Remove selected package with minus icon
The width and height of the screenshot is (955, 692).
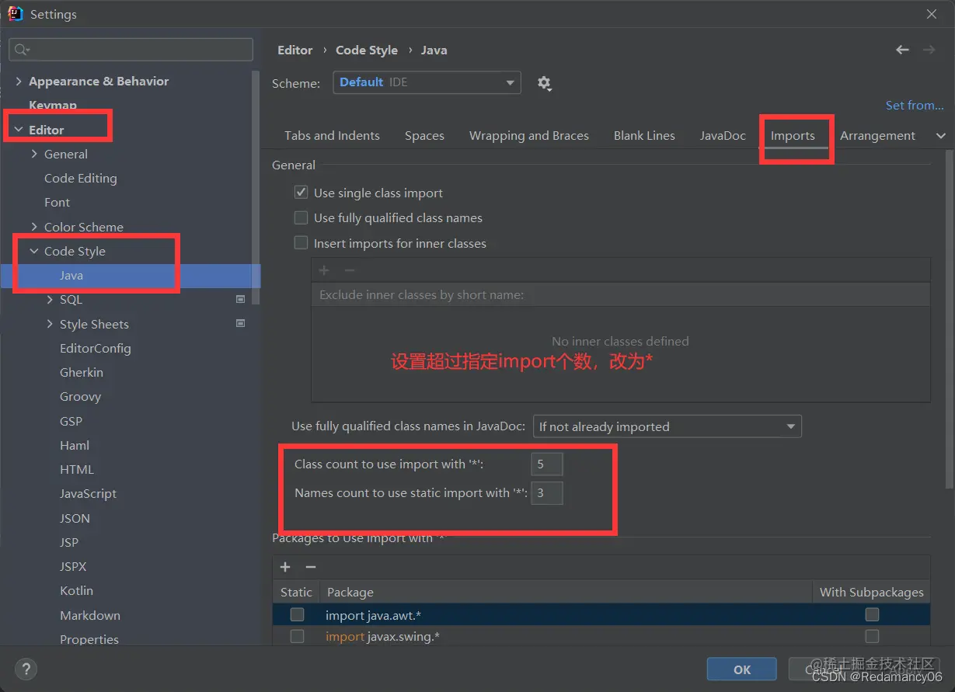pos(310,567)
